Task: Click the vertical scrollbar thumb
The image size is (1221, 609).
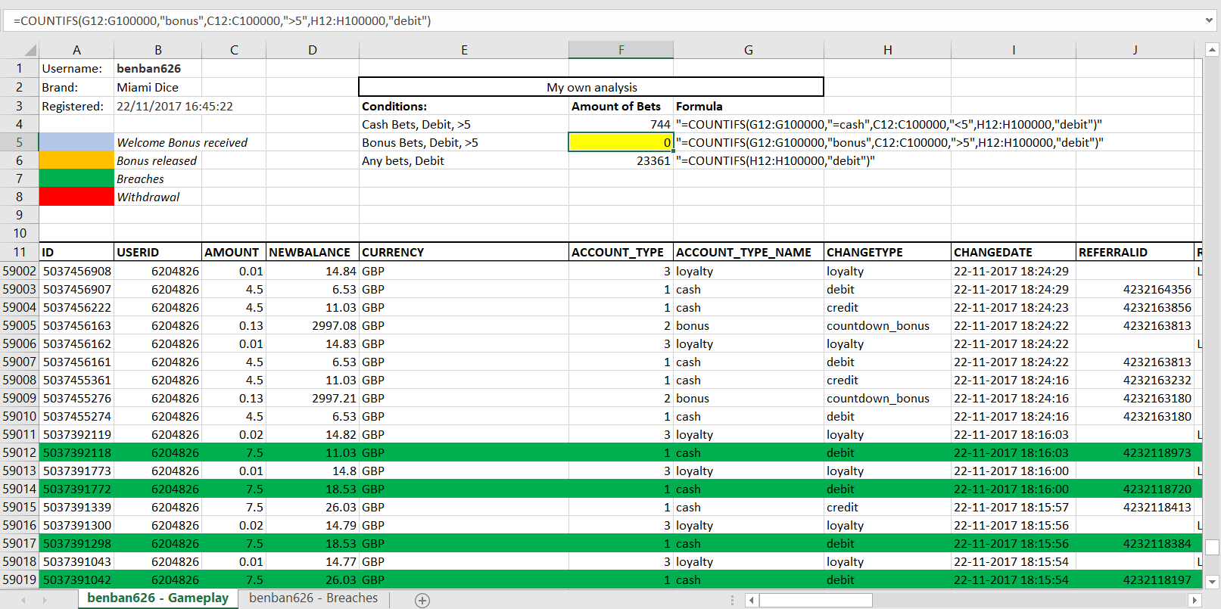Action: tap(1212, 547)
